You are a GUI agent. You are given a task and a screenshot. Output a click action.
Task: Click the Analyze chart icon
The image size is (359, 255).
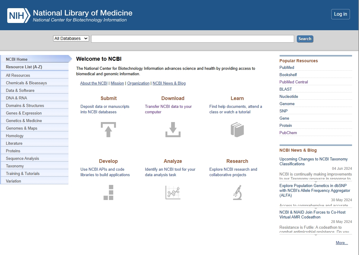click(173, 192)
